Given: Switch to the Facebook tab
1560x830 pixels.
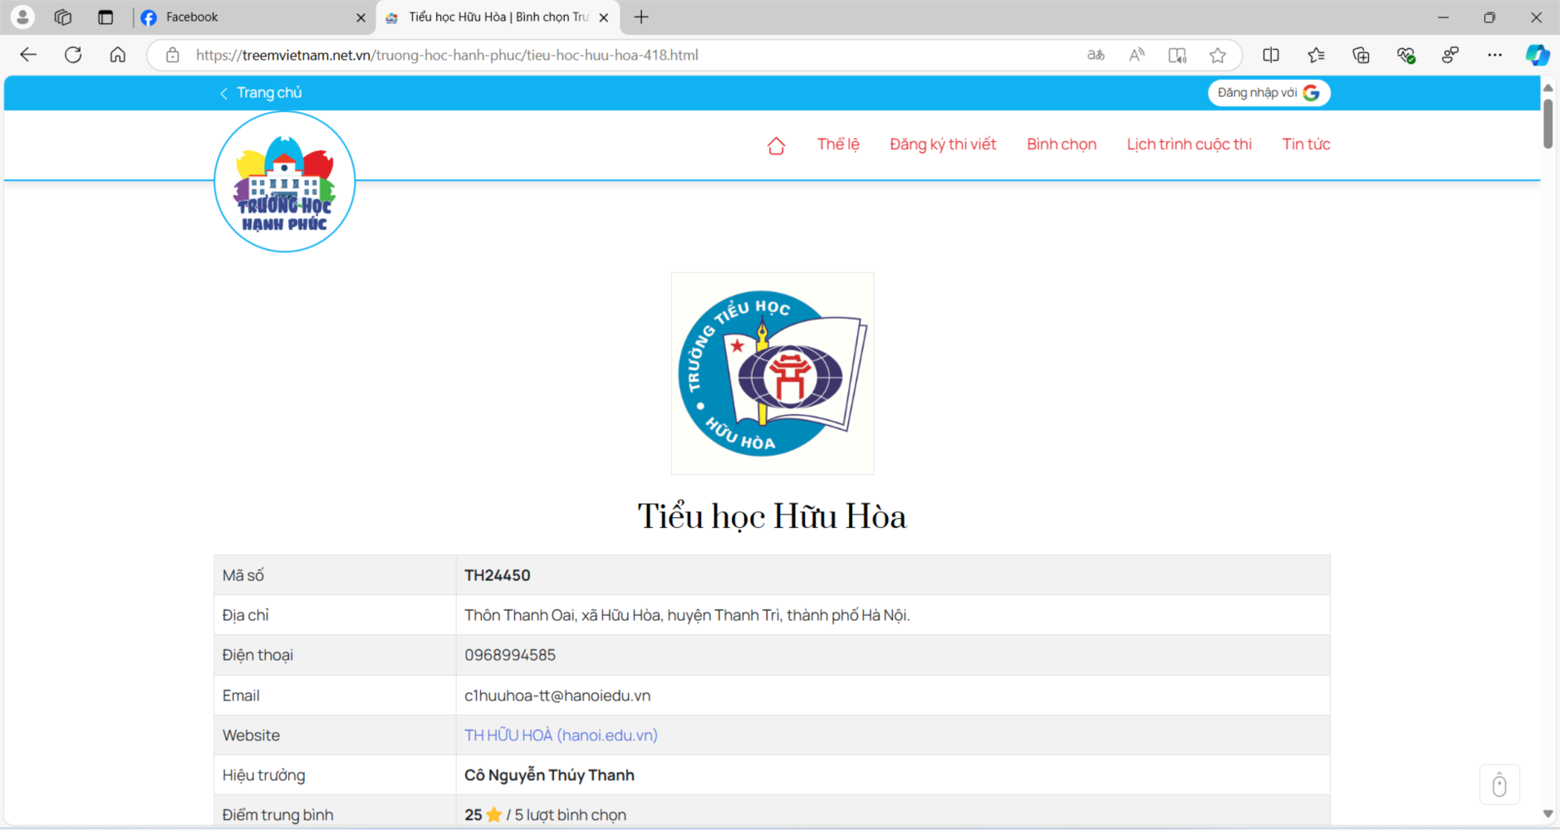Looking at the screenshot, I should tap(249, 17).
